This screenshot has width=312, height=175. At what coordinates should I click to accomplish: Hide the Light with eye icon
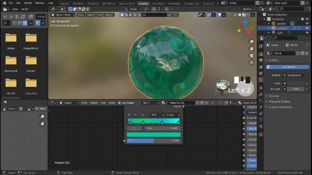[307, 33]
